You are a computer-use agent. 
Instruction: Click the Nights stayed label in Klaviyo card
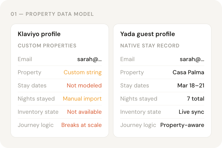click(x=36, y=99)
